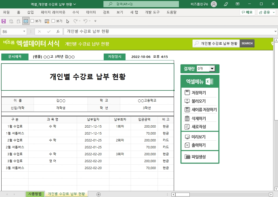Image resolution: width=278 pixels, height=197 pixels.
Task: Click the 저장하기 save menu item
Action: (x=199, y=93)
